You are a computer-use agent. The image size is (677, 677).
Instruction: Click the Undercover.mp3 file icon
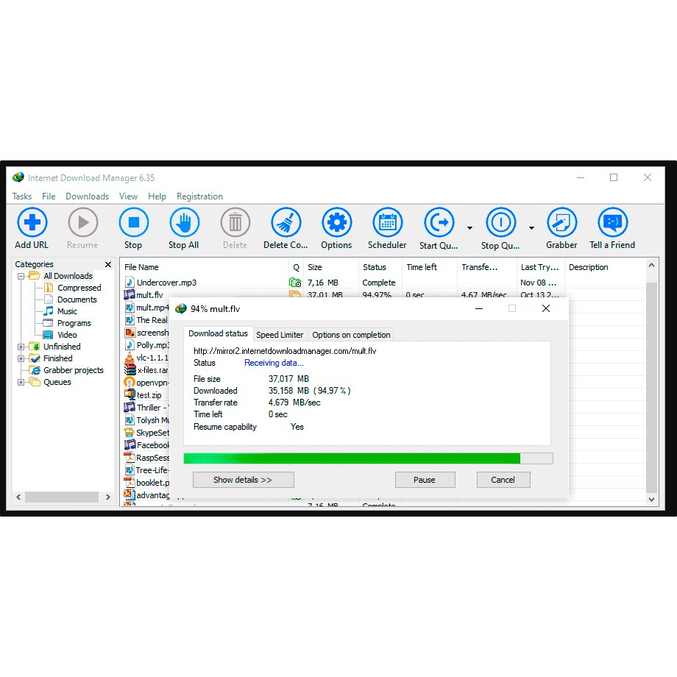pos(130,283)
